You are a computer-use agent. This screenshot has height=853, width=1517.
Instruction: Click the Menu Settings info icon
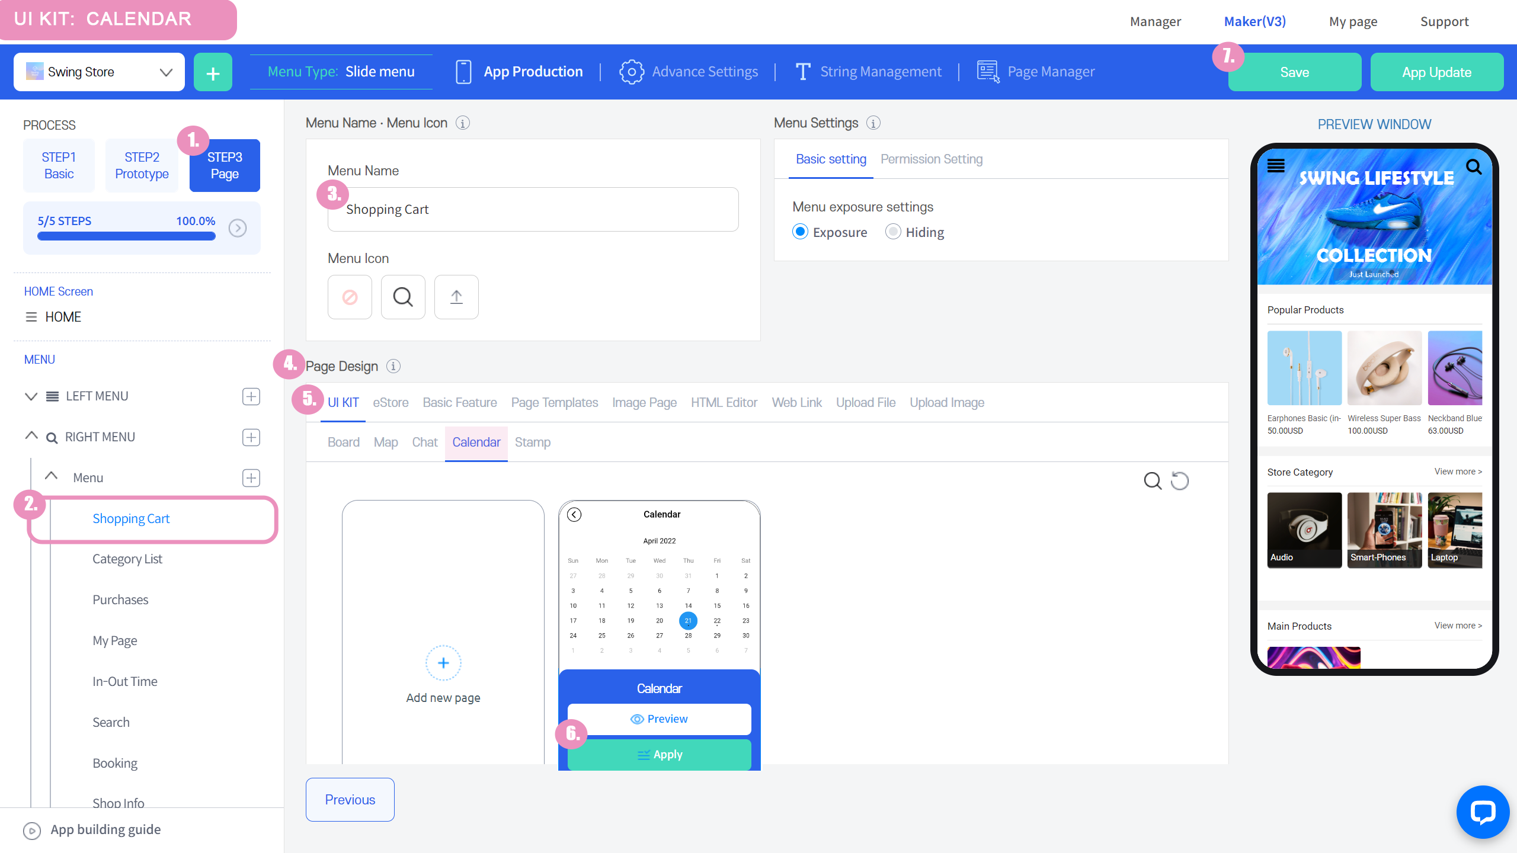tap(873, 123)
